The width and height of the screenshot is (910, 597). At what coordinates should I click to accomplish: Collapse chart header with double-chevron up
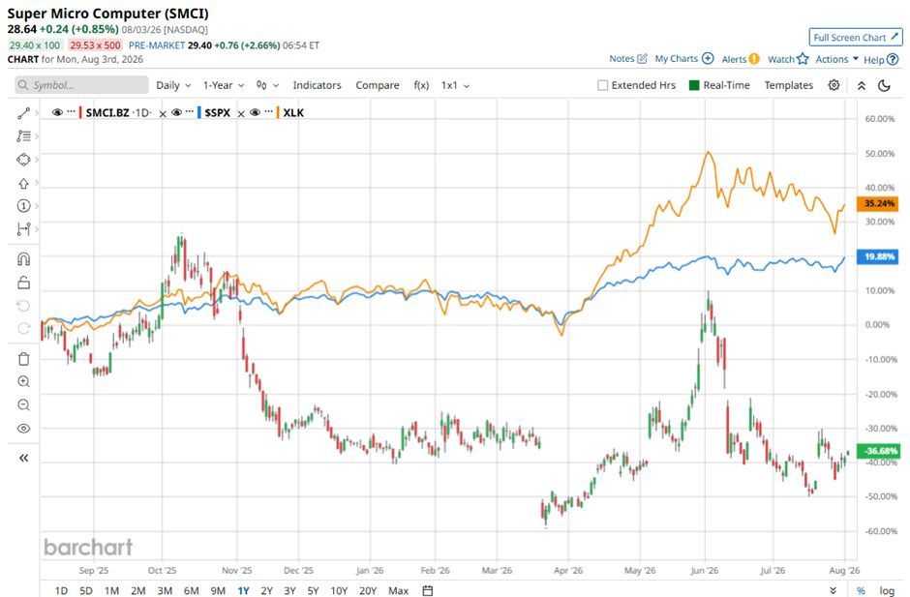(862, 86)
